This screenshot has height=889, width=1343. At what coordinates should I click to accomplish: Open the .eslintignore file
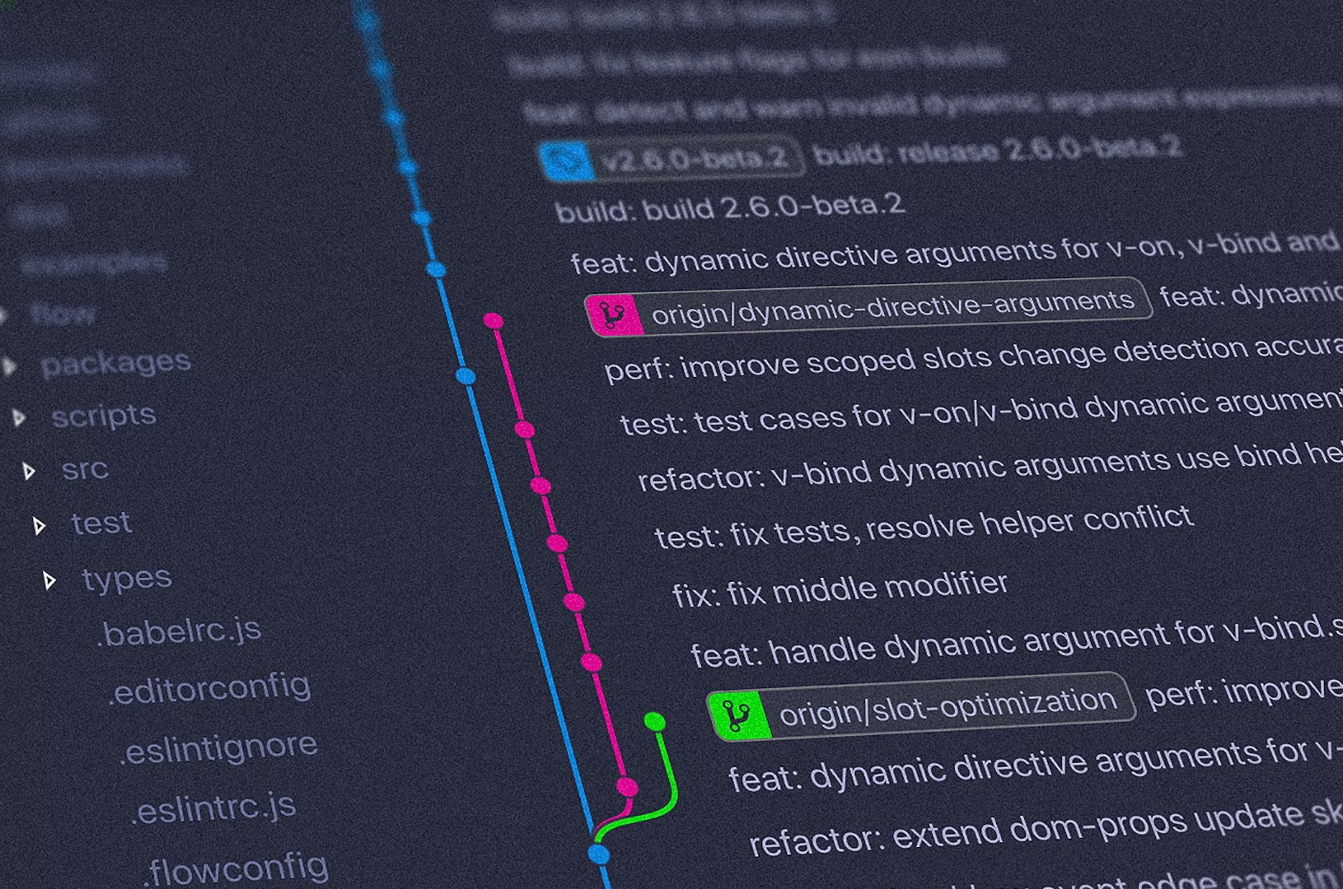219,748
